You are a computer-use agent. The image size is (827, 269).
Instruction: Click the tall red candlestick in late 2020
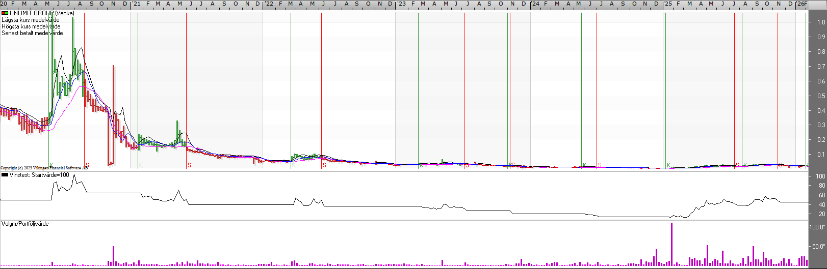113,114
